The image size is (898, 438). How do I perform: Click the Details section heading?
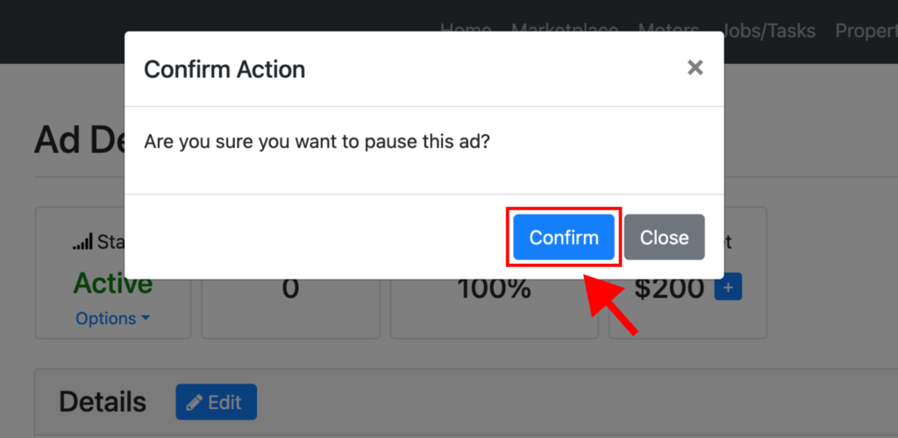(103, 402)
